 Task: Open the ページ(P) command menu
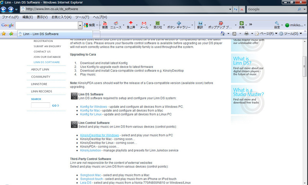pos(266,34)
